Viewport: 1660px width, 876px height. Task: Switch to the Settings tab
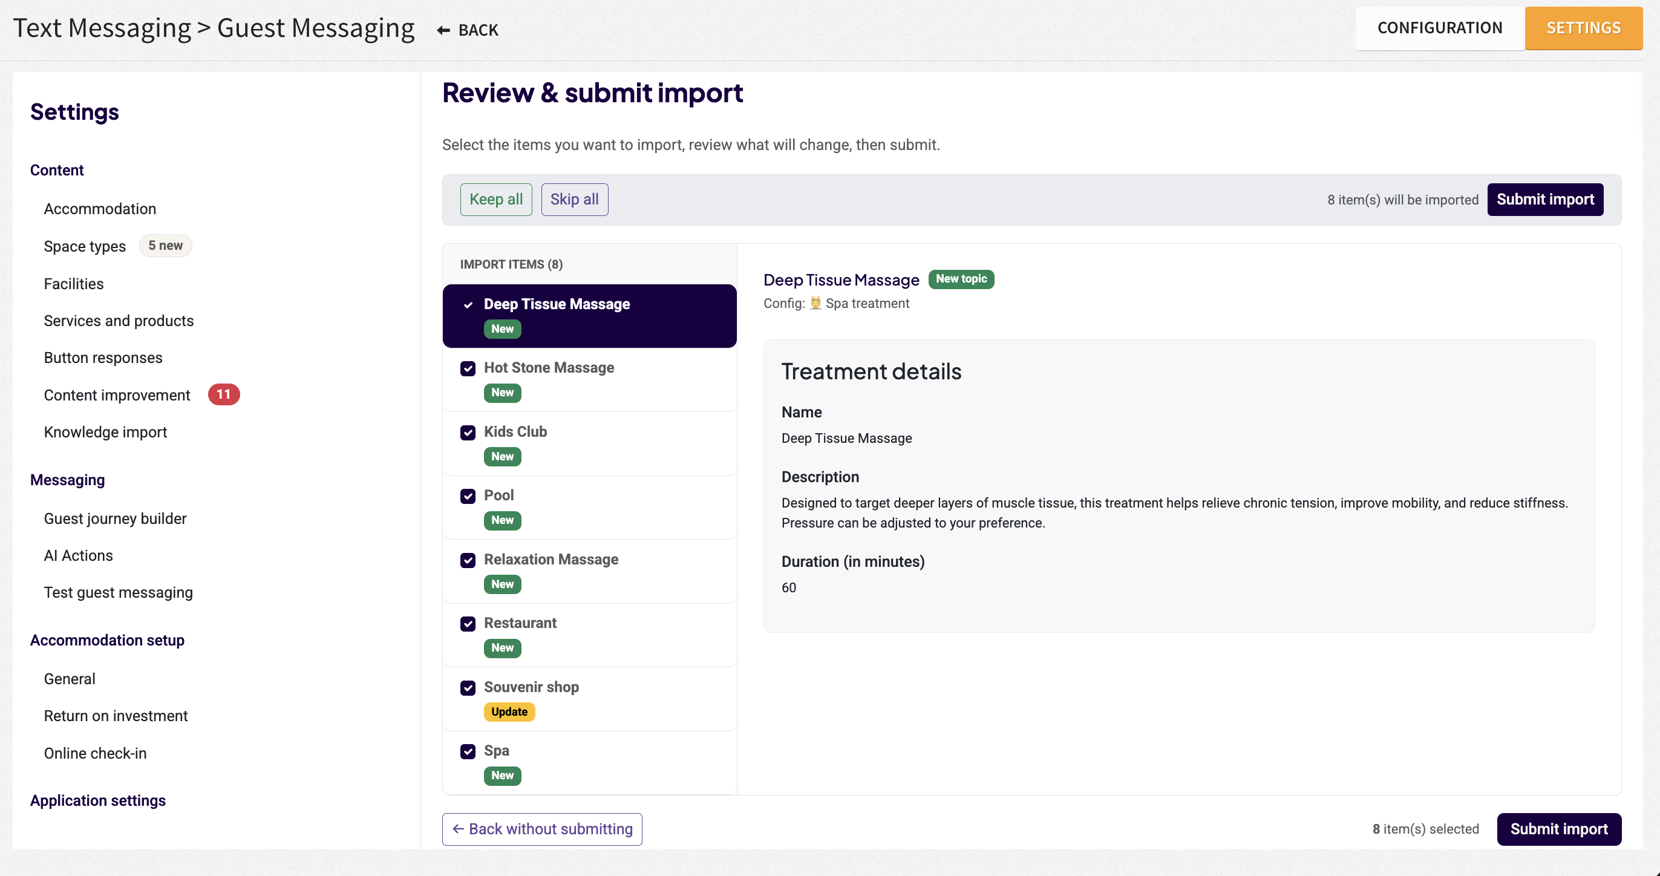click(1583, 28)
